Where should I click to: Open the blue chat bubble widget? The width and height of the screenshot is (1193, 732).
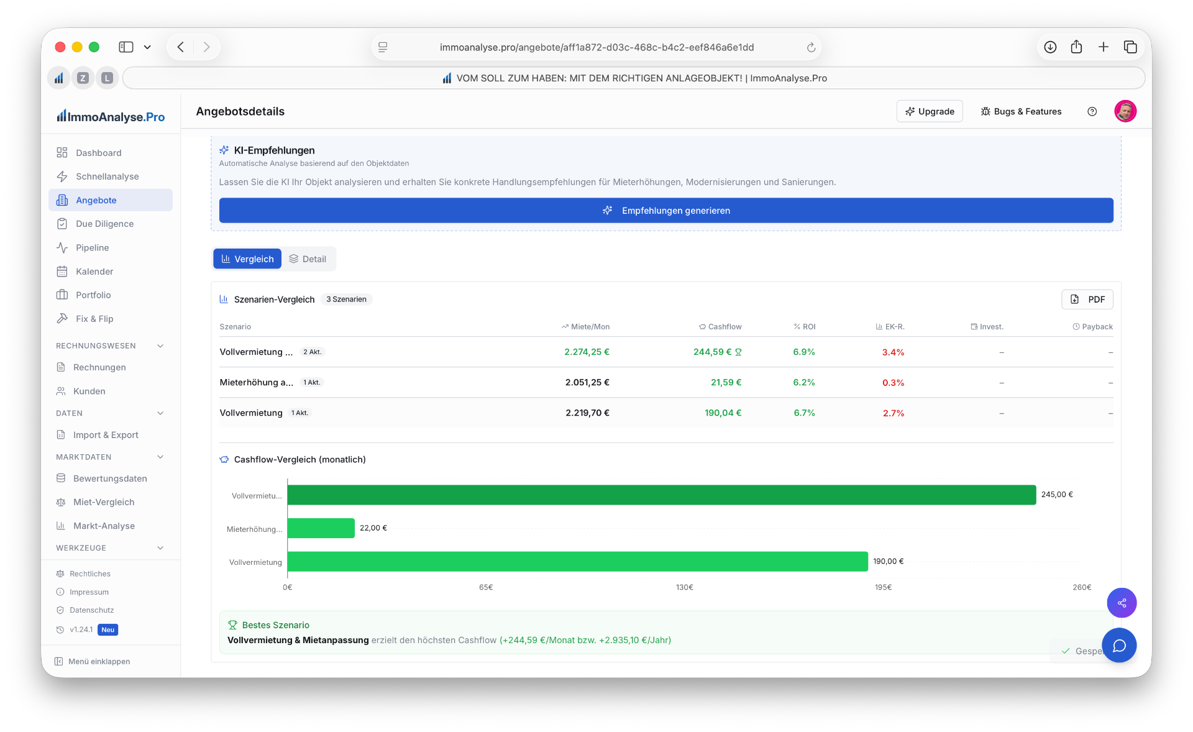click(1119, 646)
